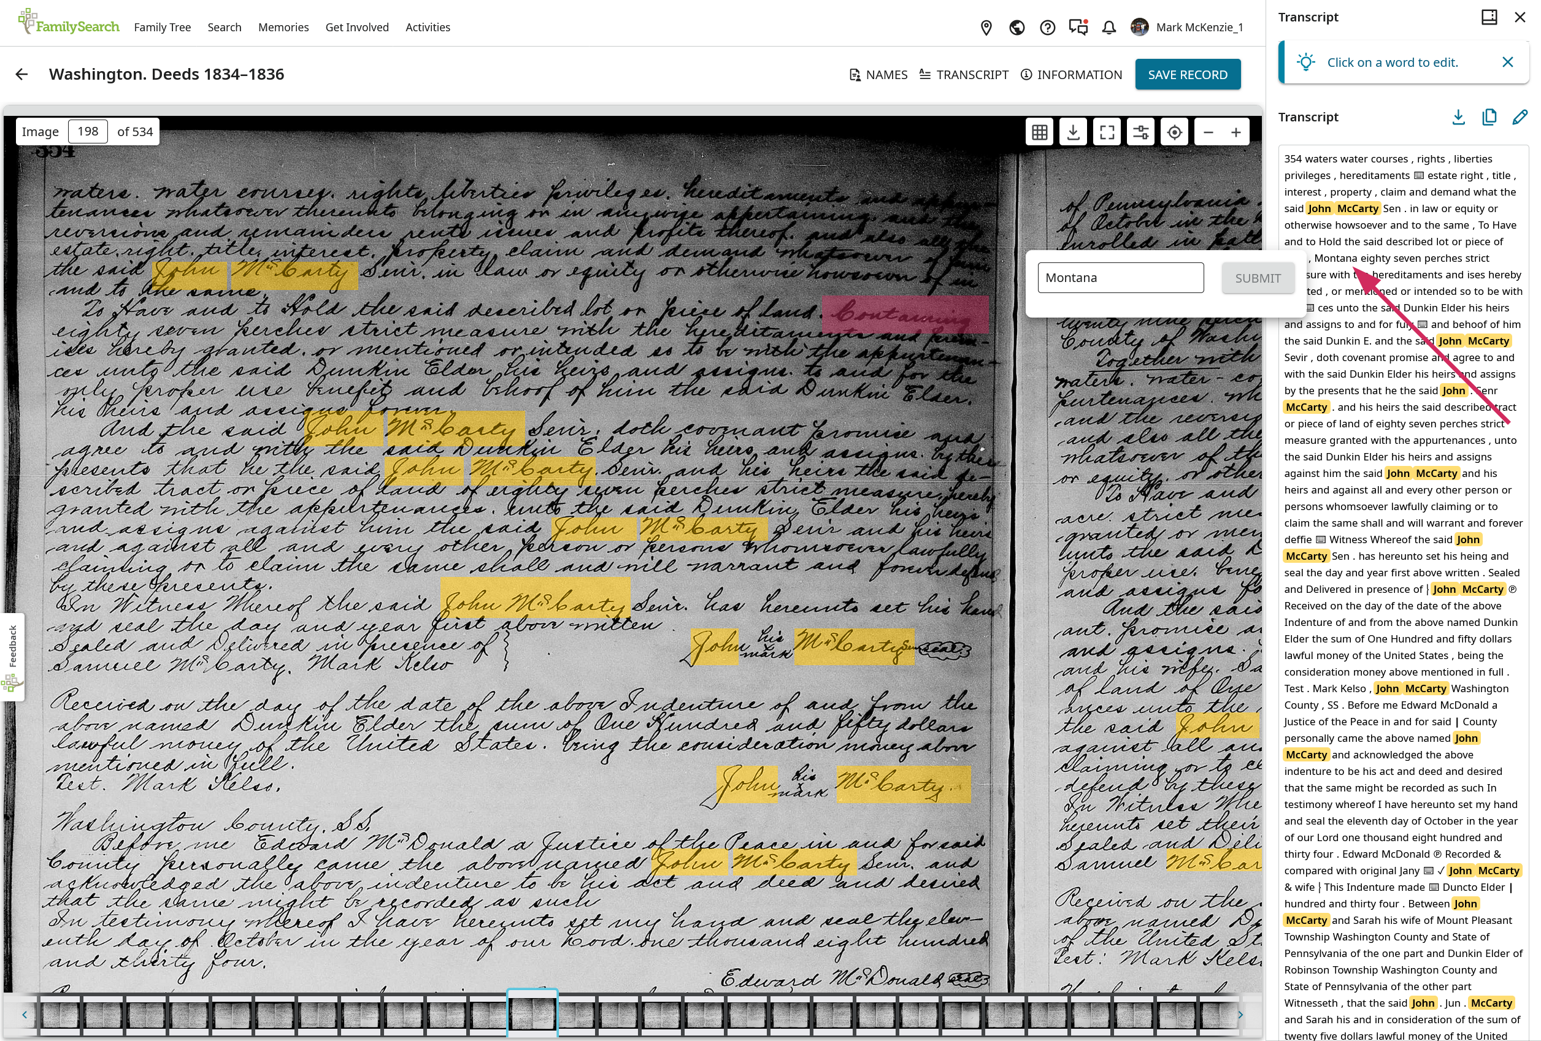Open the Family Tree menu
The image size is (1541, 1041).
click(163, 27)
